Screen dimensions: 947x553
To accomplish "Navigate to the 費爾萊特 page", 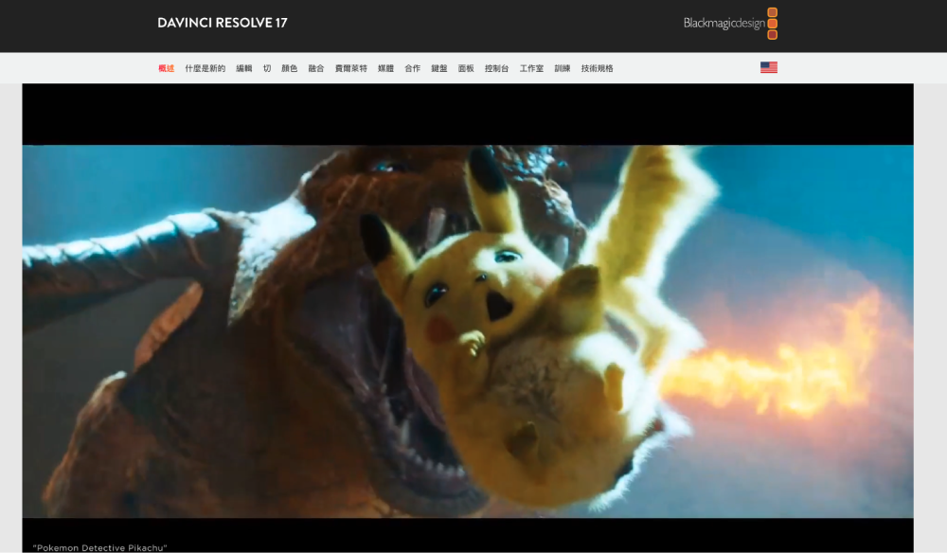I will pos(350,68).
